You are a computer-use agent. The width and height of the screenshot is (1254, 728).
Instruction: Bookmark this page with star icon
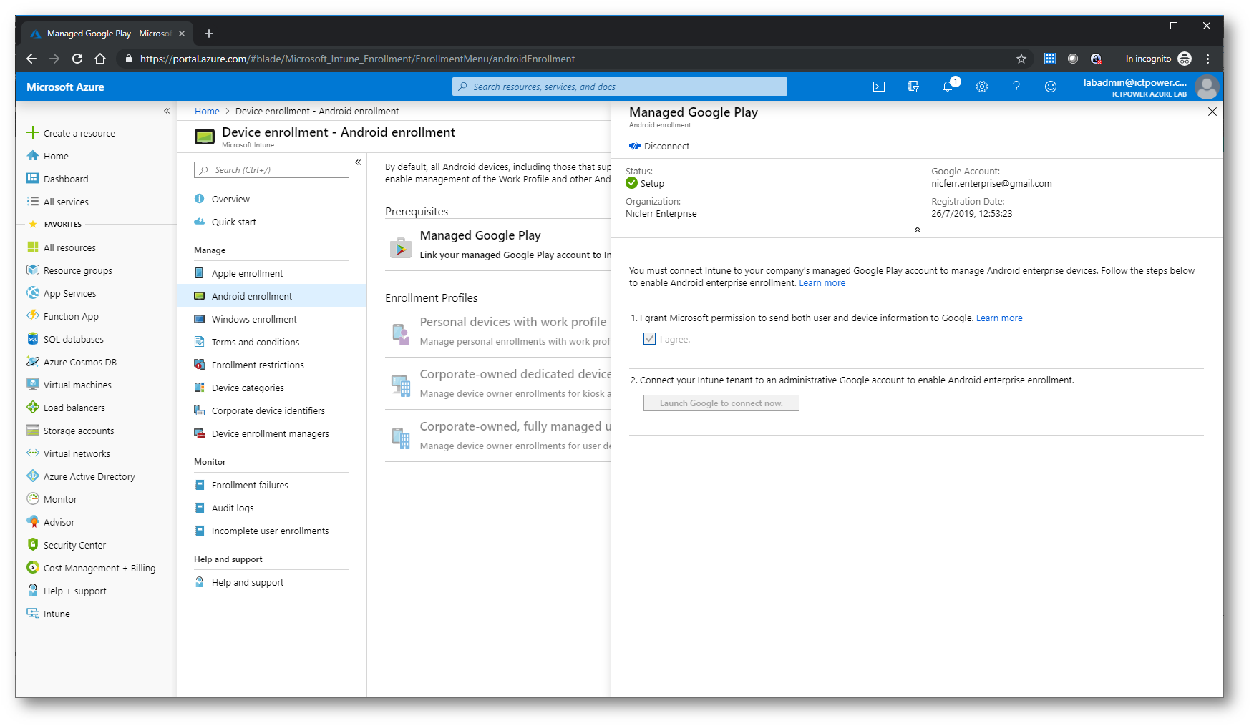1021,59
